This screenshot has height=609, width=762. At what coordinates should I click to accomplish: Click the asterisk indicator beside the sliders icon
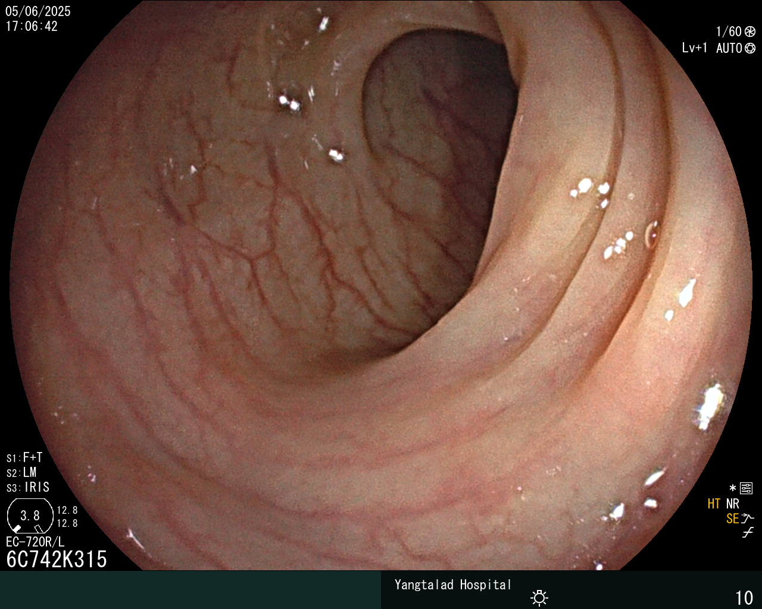tap(732, 488)
